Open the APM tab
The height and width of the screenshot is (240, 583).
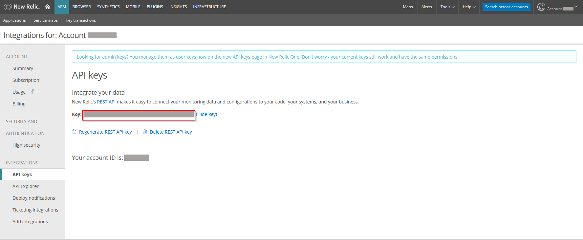pos(62,7)
